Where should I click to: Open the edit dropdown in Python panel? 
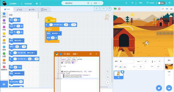75,54
